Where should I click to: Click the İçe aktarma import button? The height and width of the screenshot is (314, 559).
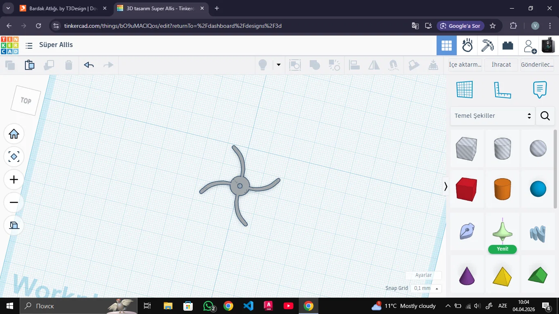(465, 65)
